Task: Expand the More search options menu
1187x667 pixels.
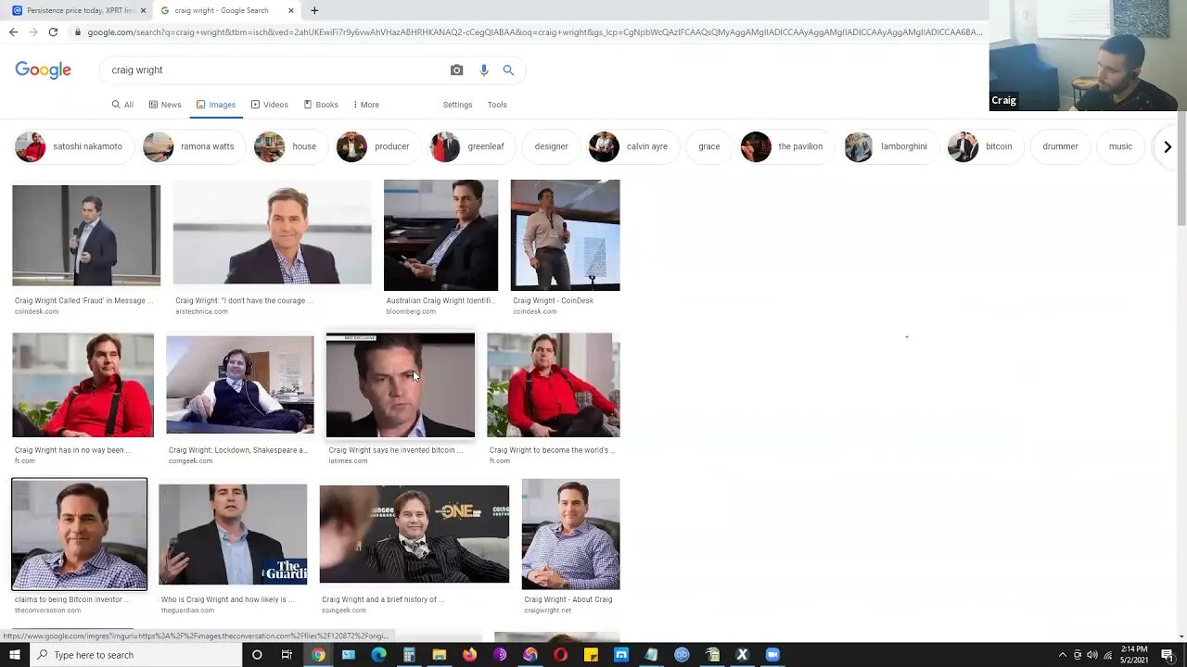Action: click(366, 105)
